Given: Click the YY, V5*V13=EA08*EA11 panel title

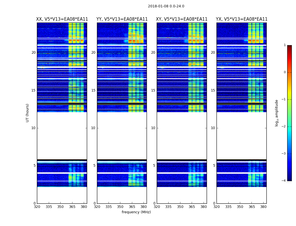Looking at the screenshot, I should click(x=122, y=19).
